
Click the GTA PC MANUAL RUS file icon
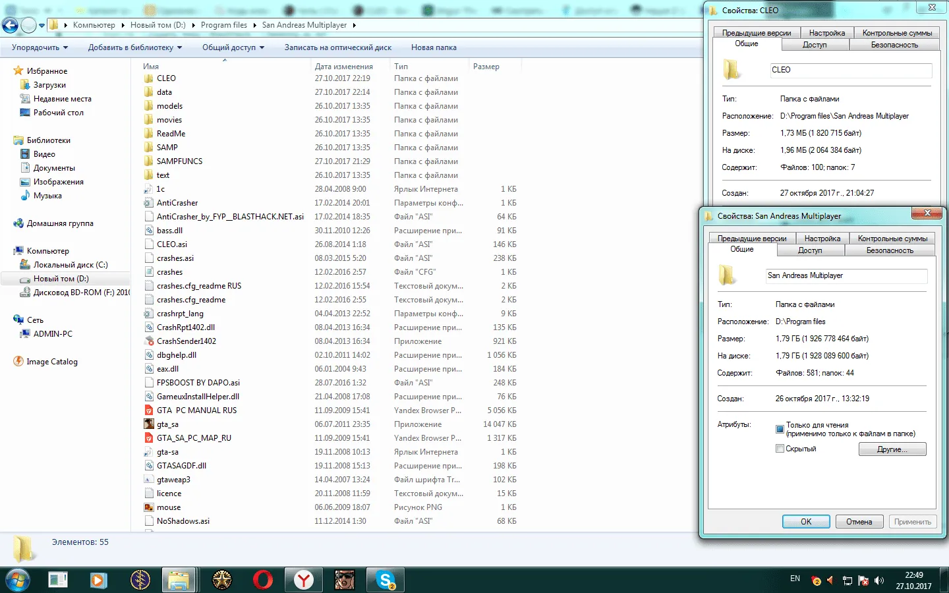(149, 410)
